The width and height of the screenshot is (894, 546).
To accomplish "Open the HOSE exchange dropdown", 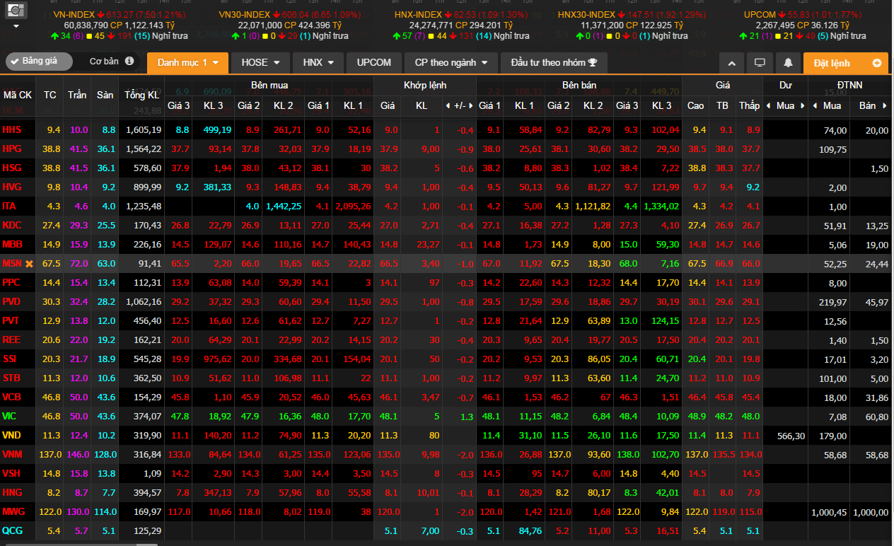I will (260, 63).
